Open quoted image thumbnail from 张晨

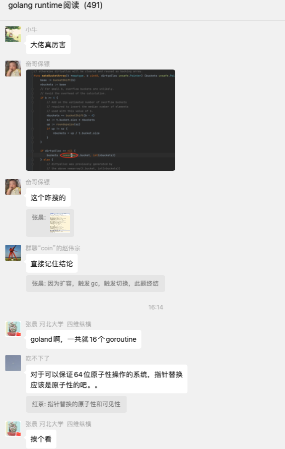[x=60, y=223]
